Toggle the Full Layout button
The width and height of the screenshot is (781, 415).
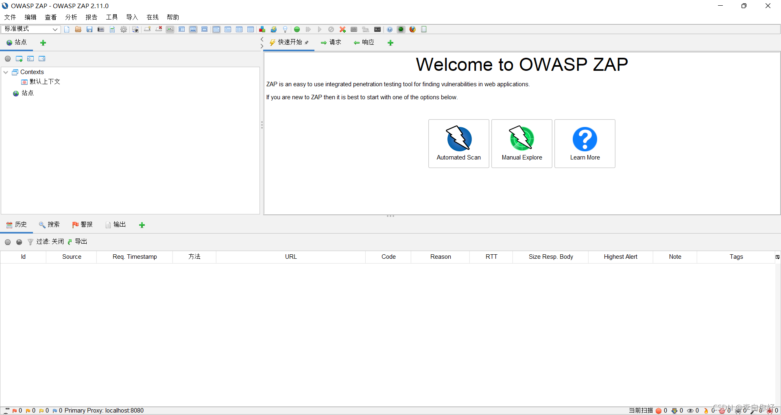click(x=205, y=29)
